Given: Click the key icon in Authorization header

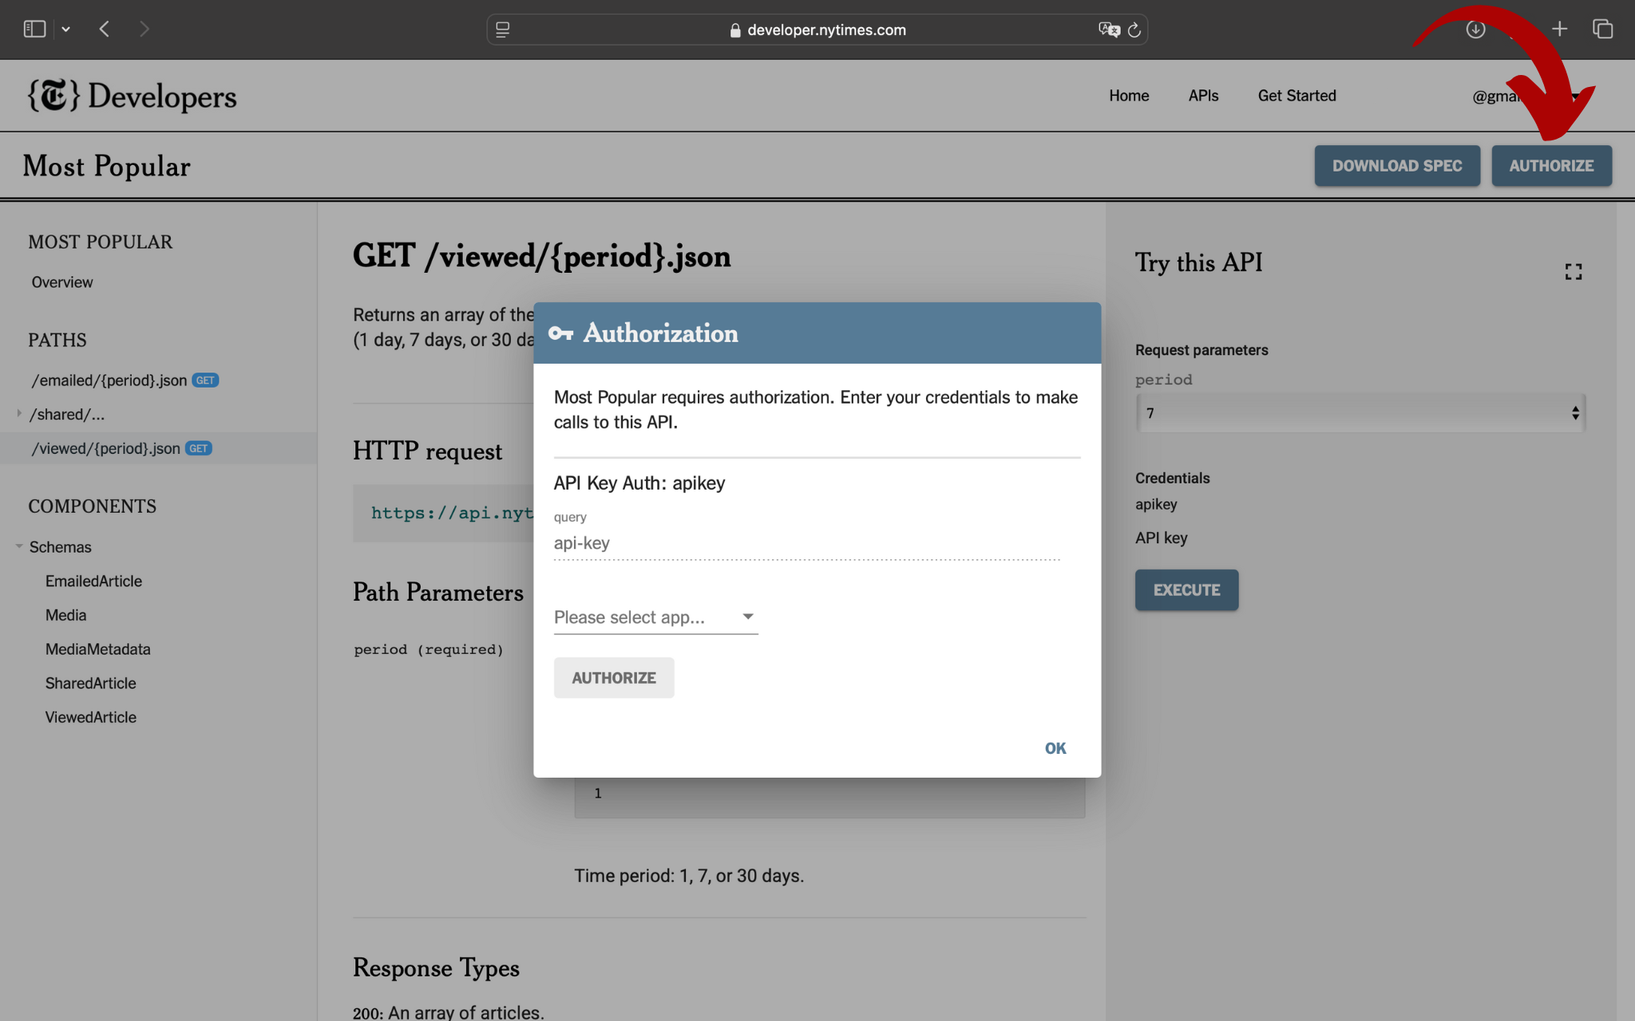Looking at the screenshot, I should (x=560, y=333).
